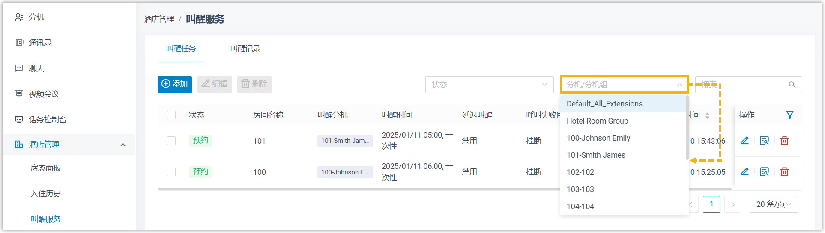Open the 20 条/页 page size dropdown

pos(773,204)
